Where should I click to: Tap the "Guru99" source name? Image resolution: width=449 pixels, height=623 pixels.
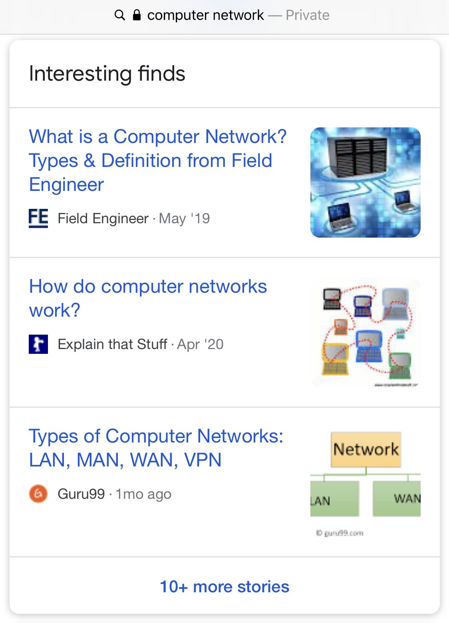[81, 494]
